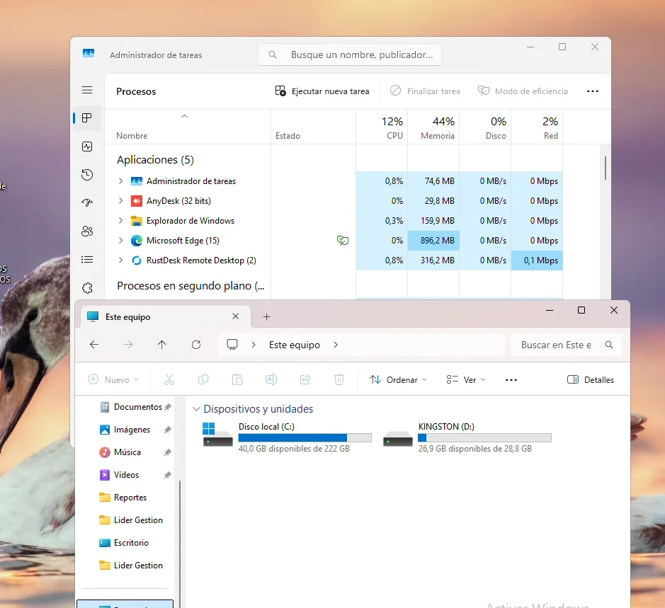The image size is (665, 608).
Task: Open Explorer toolbar more options ellipsis
Action: point(511,379)
